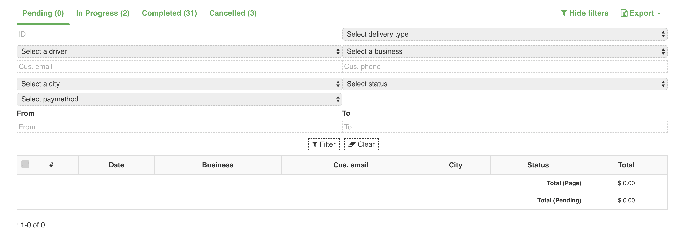Click the funnel icon beside Hide filters
This screenshot has height=241, width=694.
click(564, 13)
